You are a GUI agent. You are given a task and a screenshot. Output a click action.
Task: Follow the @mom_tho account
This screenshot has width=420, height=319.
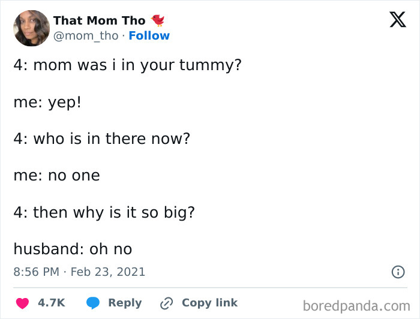click(149, 36)
